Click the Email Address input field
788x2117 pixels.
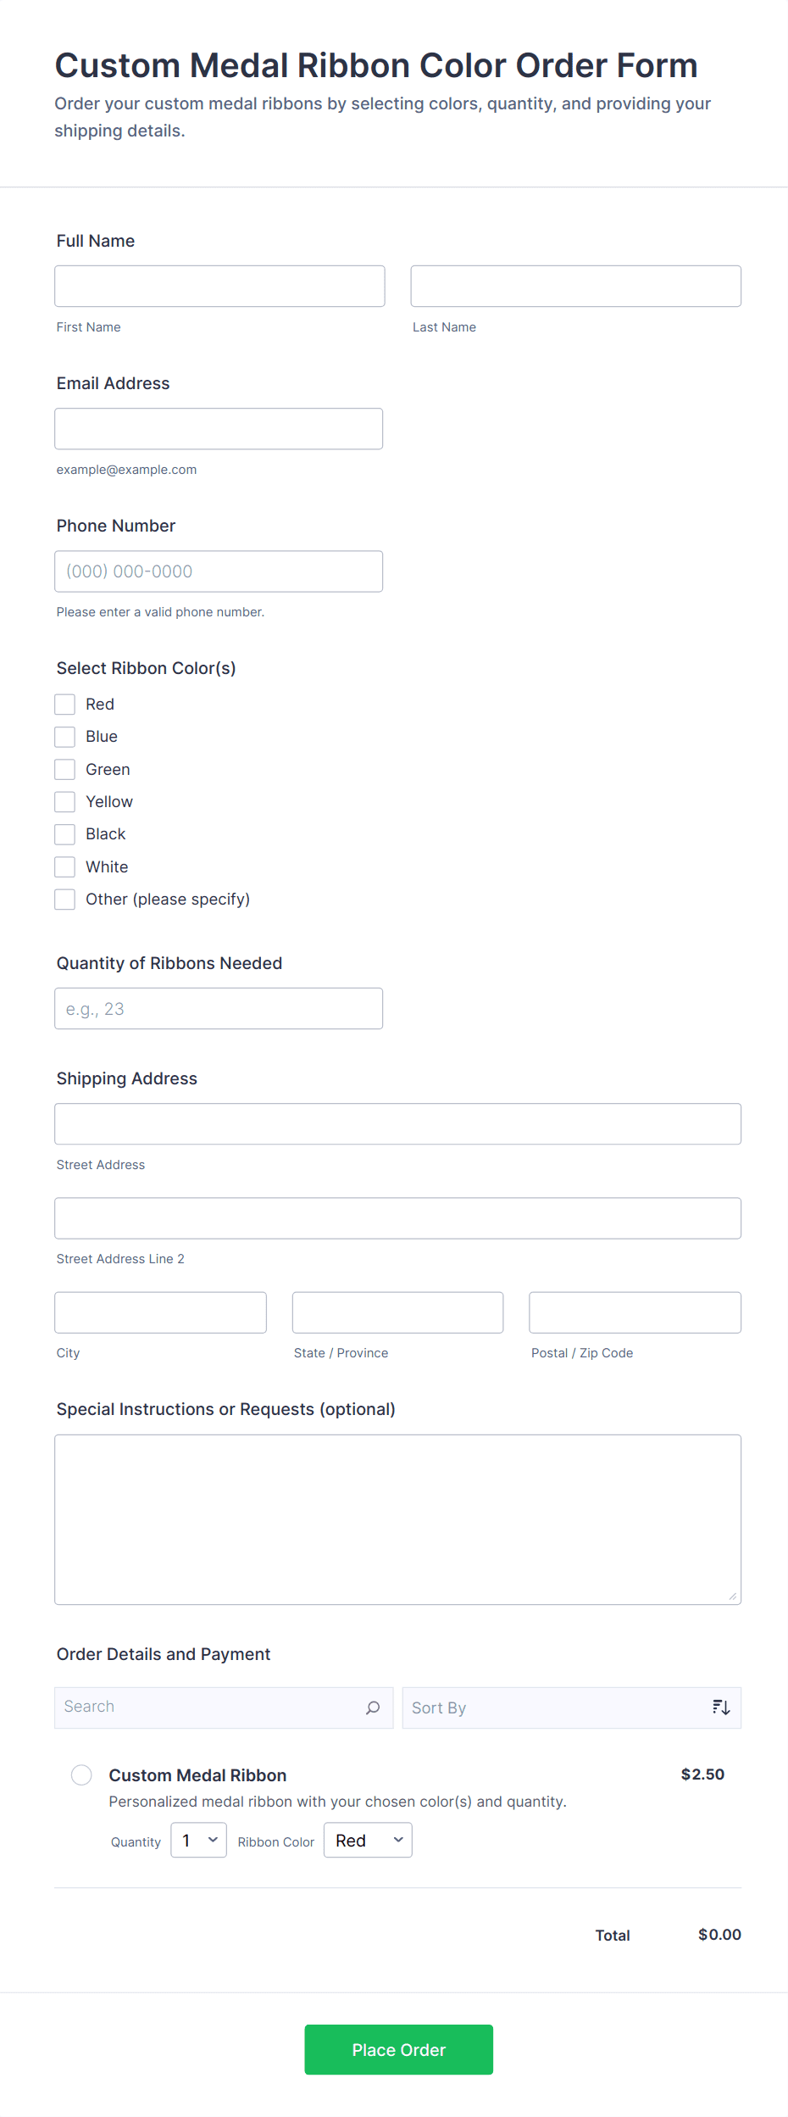219,428
